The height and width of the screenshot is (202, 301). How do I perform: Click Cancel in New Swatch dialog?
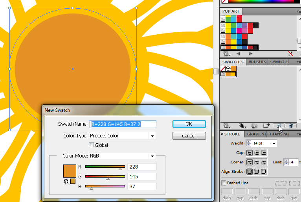pos(189,136)
